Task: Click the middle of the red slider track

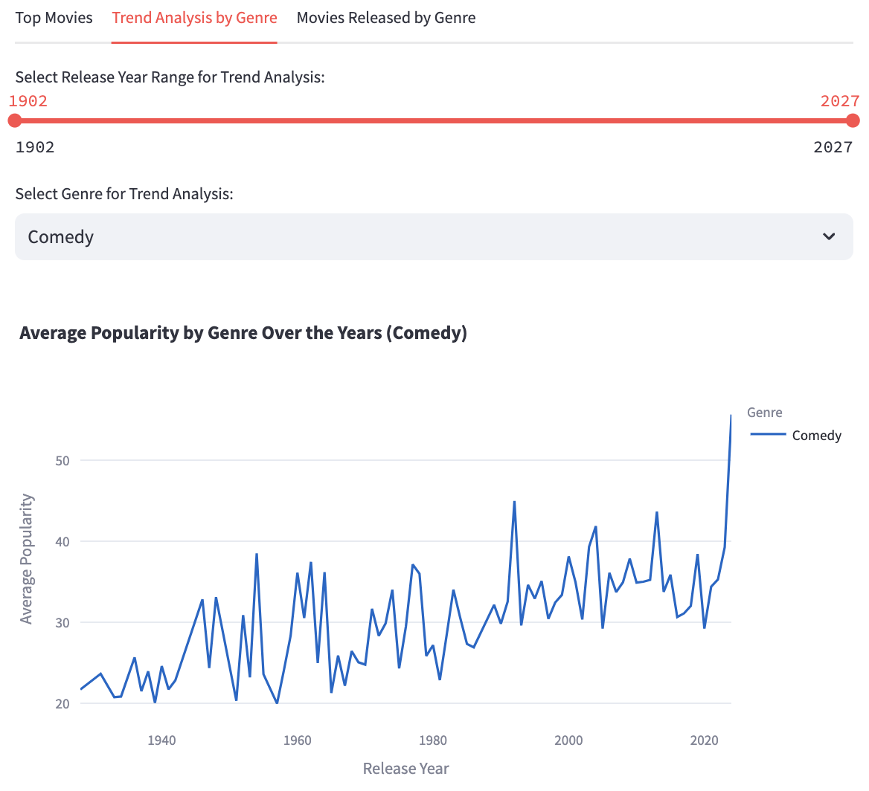Action: tap(434, 120)
